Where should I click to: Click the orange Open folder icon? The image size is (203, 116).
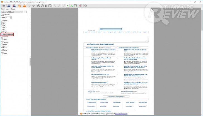click(x=25, y=6)
